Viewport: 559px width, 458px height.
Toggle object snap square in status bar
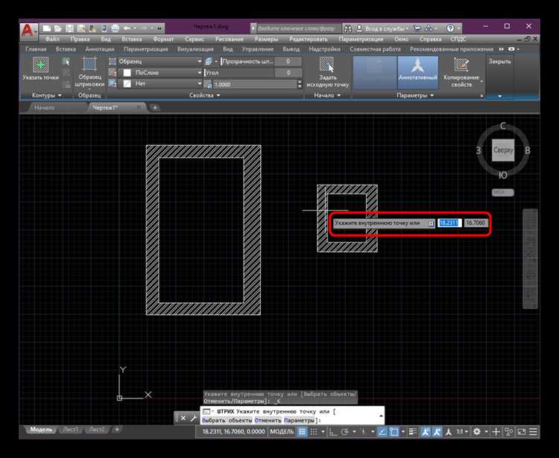[394, 432]
